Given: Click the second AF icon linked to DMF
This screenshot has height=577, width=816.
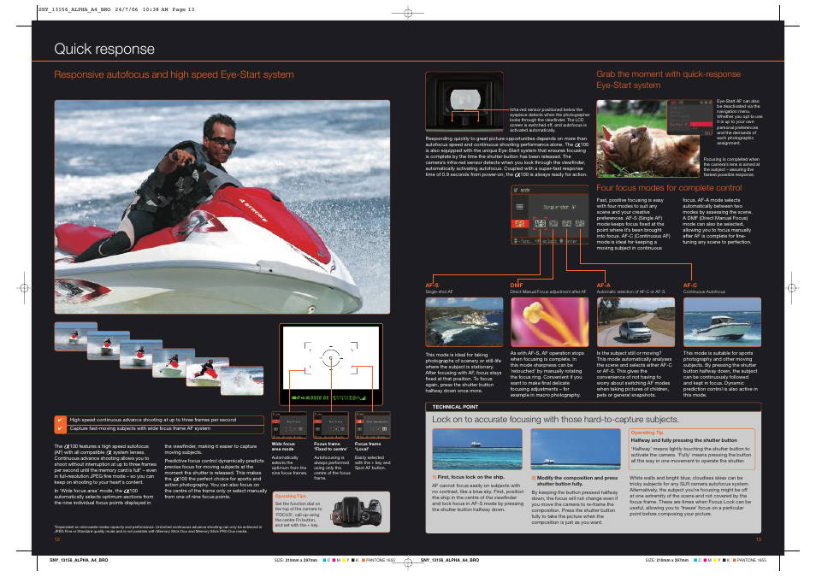Looking at the screenshot, I should [x=553, y=223].
